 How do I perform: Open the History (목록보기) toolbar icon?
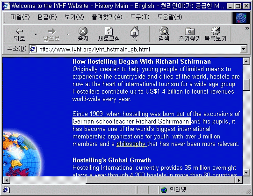tap(216, 31)
